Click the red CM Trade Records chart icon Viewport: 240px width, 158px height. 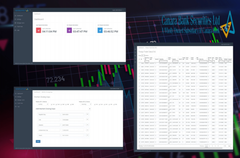click(38, 30)
